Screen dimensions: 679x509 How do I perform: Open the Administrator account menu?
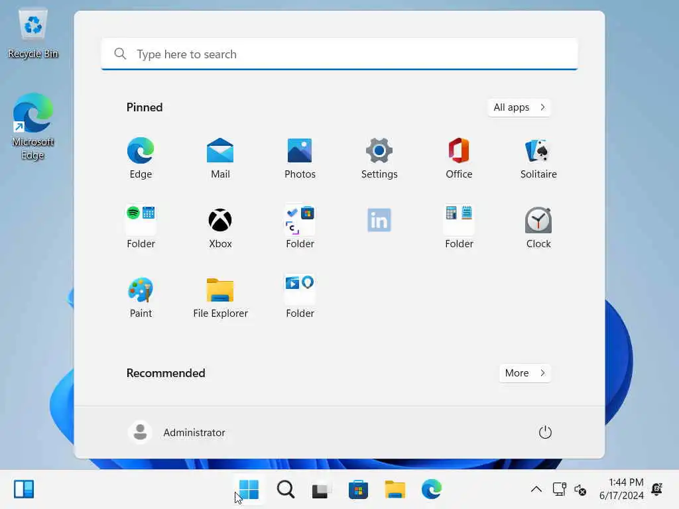pos(176,432)
